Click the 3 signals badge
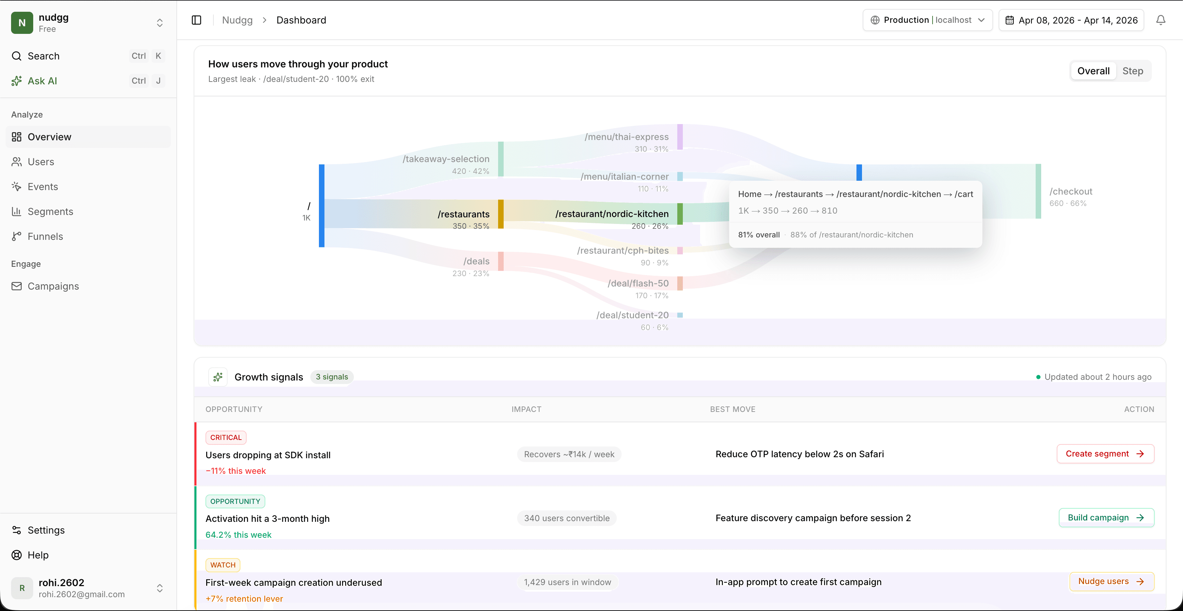 click(x=332, y=377)
